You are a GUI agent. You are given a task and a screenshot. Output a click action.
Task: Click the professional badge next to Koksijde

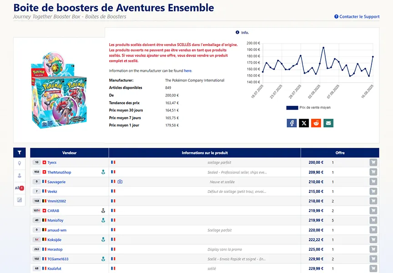tap(103, 240)
